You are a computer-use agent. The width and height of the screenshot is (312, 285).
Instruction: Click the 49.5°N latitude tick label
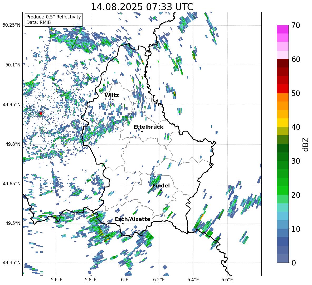click(13, 223)
